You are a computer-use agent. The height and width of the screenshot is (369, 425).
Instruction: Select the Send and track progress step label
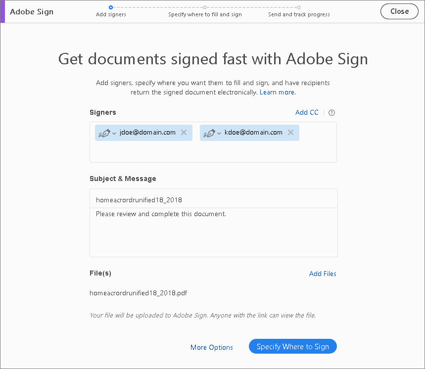click(299, 14)
